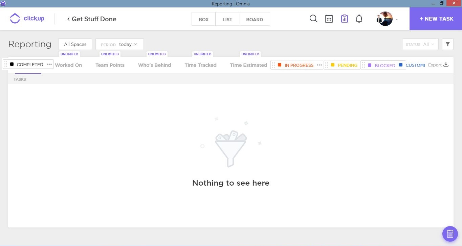
Task: Open the calendar icon in header
Action: (329, 19)
